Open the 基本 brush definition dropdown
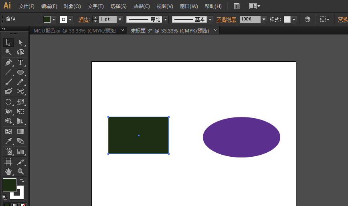This screenshot has width=348, height=206. (x=210, y=20)
